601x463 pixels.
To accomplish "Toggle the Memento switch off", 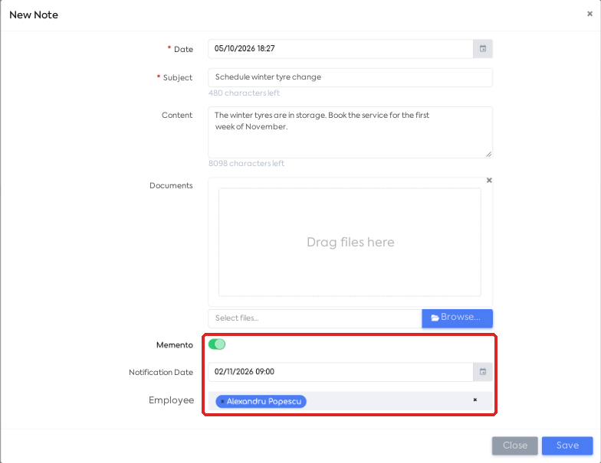I will point(217,344).
